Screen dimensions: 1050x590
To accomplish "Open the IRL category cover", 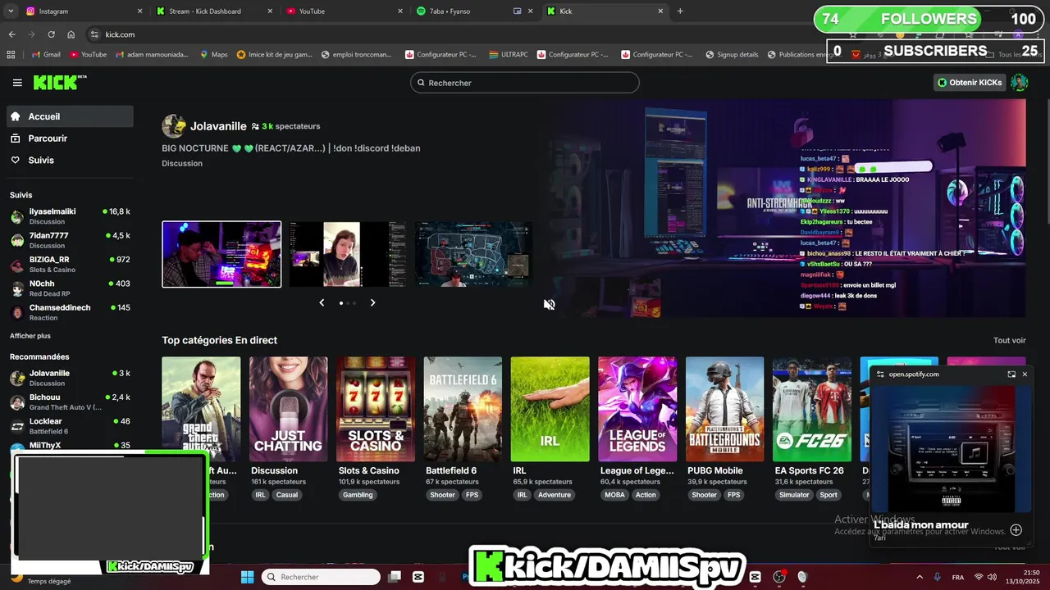I will pos(550,409).
